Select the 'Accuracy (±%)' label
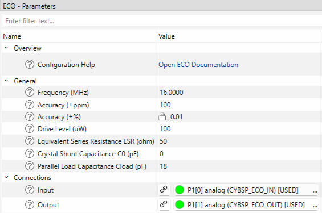 click(x=59, y=117)
